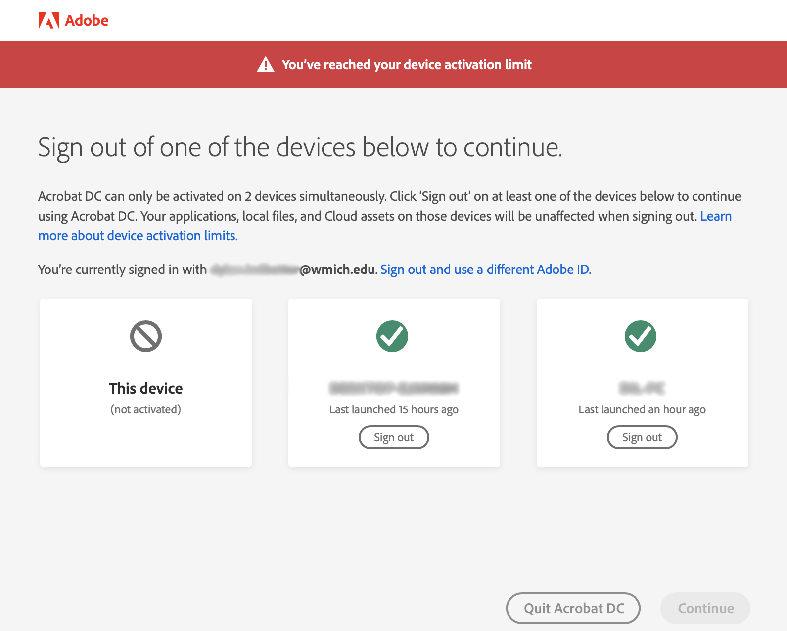Click the device activation limit banner message
787x631 pixels.
406,64
